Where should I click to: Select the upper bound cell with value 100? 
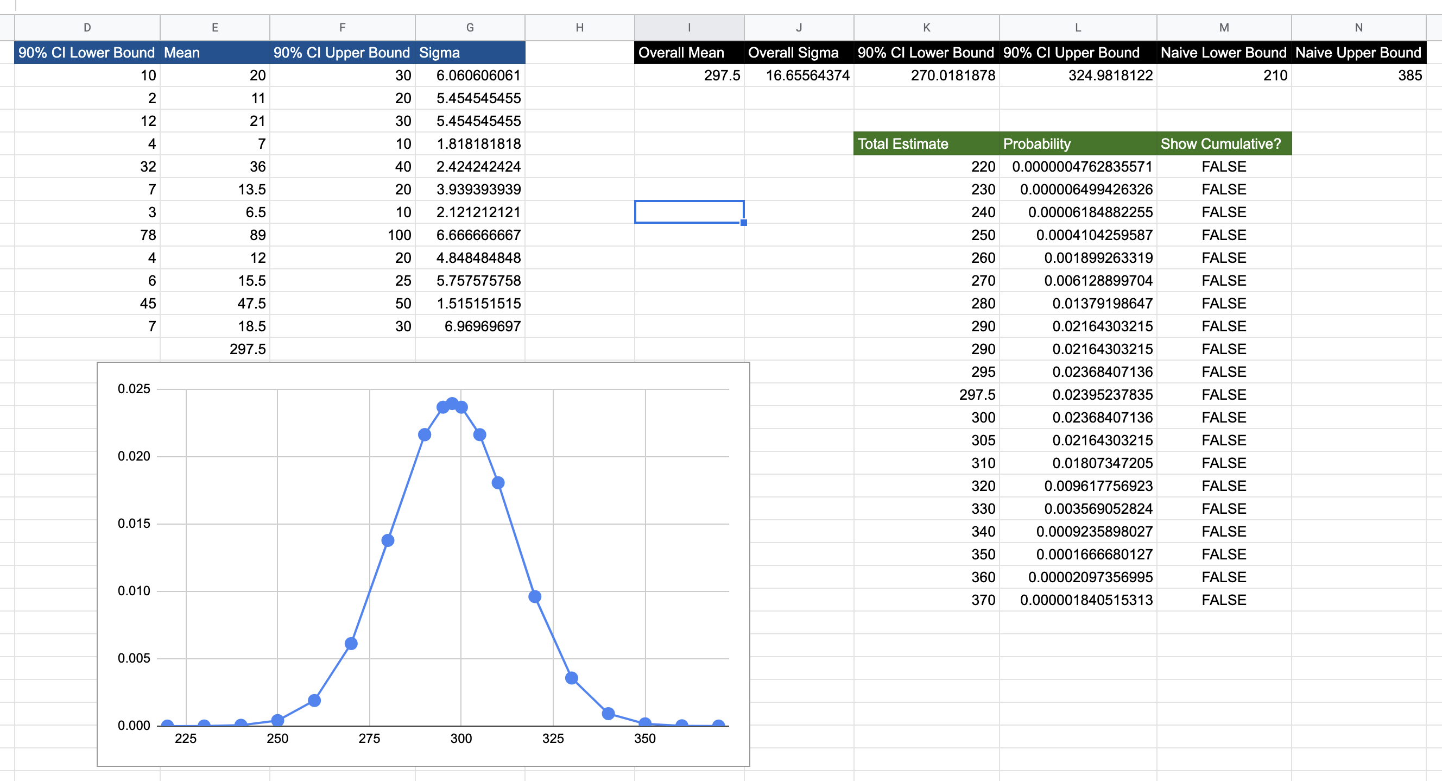coord(343,235)
